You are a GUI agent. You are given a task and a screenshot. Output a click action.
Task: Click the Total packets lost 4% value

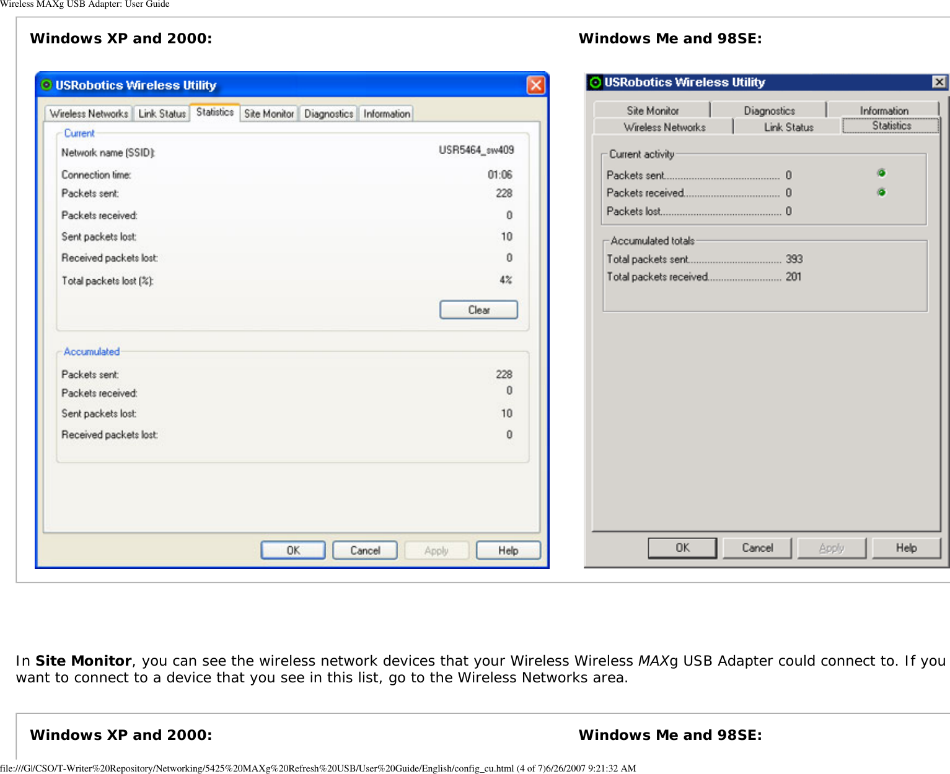(x=506, y=280)
